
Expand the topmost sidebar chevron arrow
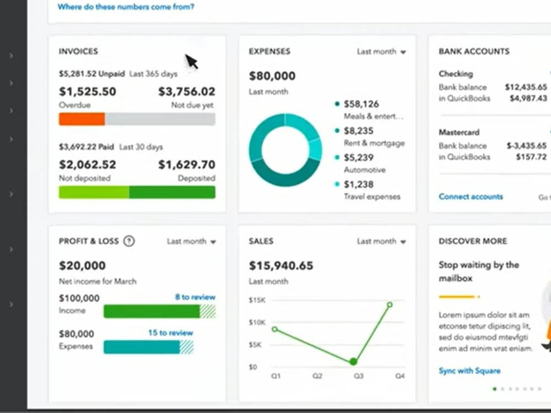11,56
